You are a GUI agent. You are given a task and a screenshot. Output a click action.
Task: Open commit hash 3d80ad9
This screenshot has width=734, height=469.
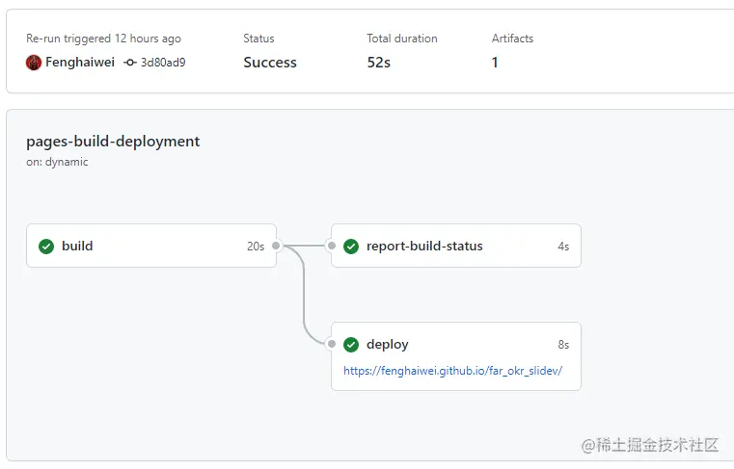pos(163,63)
